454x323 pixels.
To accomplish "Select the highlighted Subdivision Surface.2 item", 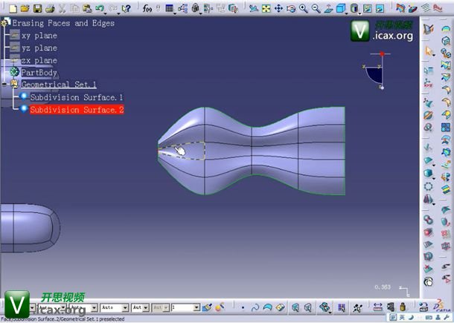I will click(x=76, y=110).
